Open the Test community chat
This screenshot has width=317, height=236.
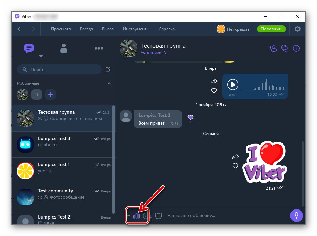[62, 197]
